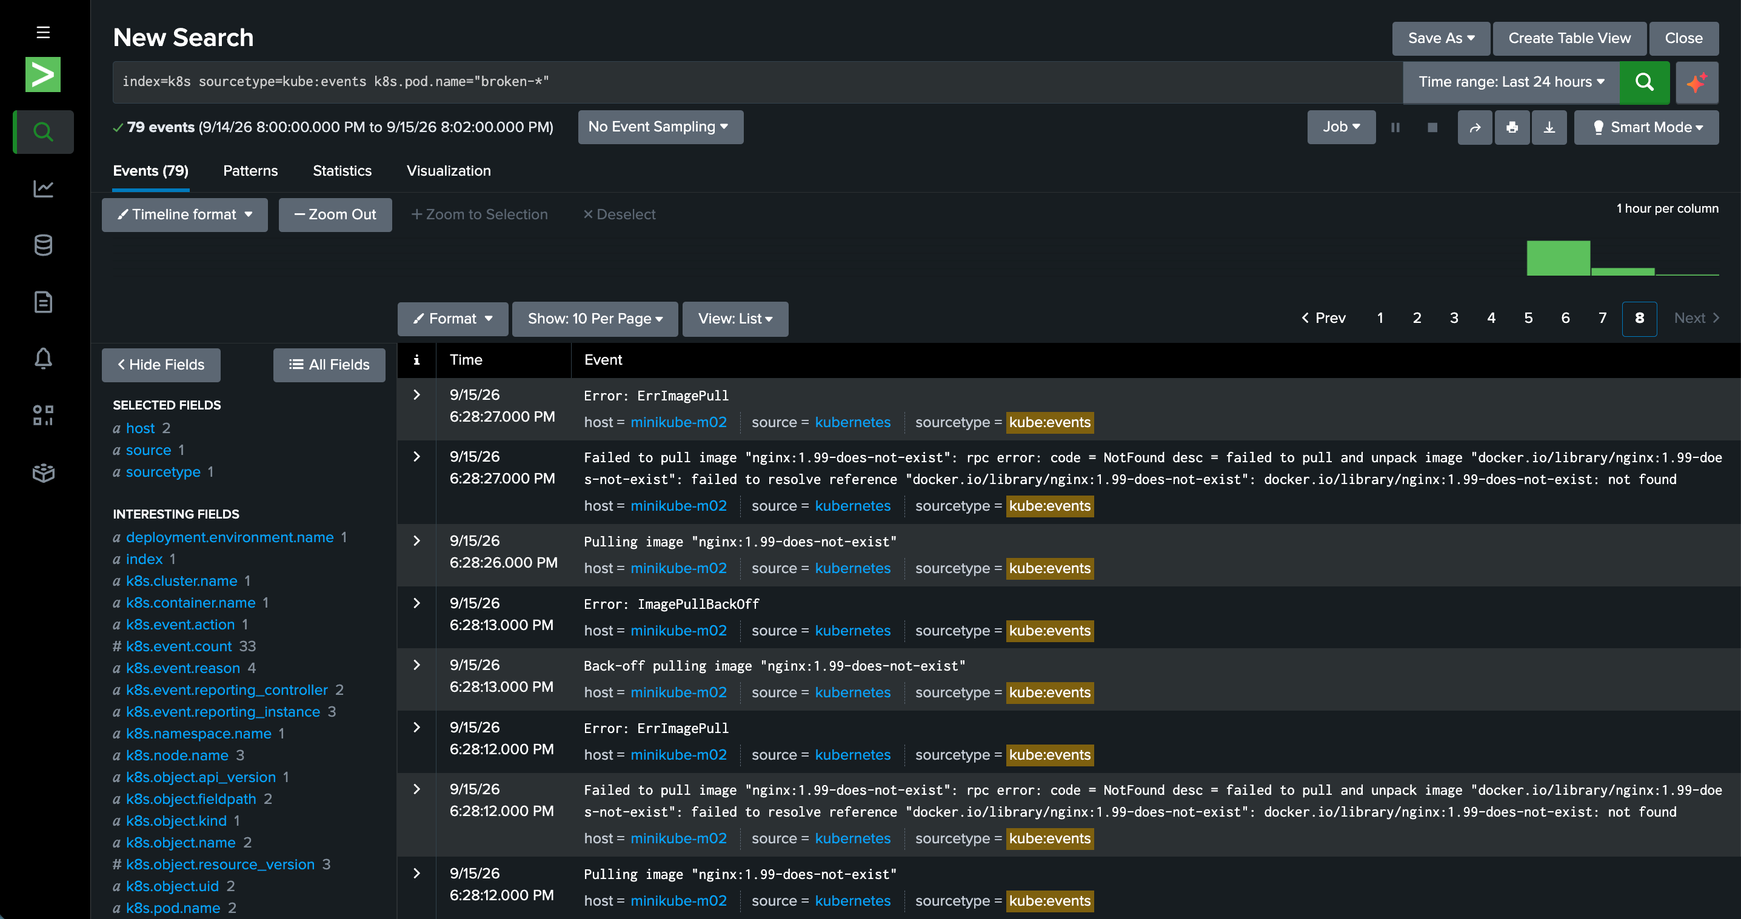This screenshot has height=919, width=1741.
Task: Open the Search icon in sidebar
Action: tap(43, 131)
